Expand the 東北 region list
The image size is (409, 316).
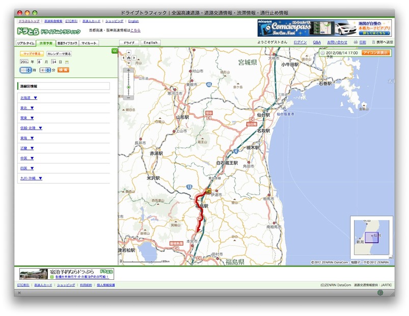pos(27,108)
